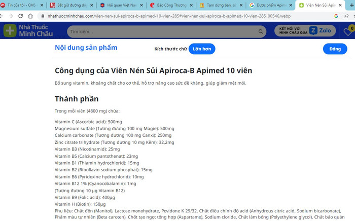Close the Hải quan Việt Nam tab

click(x=141, y=5)
